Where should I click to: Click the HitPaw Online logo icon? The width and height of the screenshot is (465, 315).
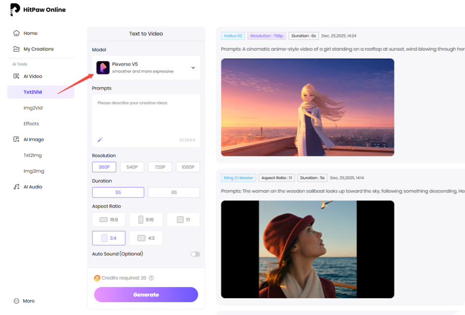(15, 10)
